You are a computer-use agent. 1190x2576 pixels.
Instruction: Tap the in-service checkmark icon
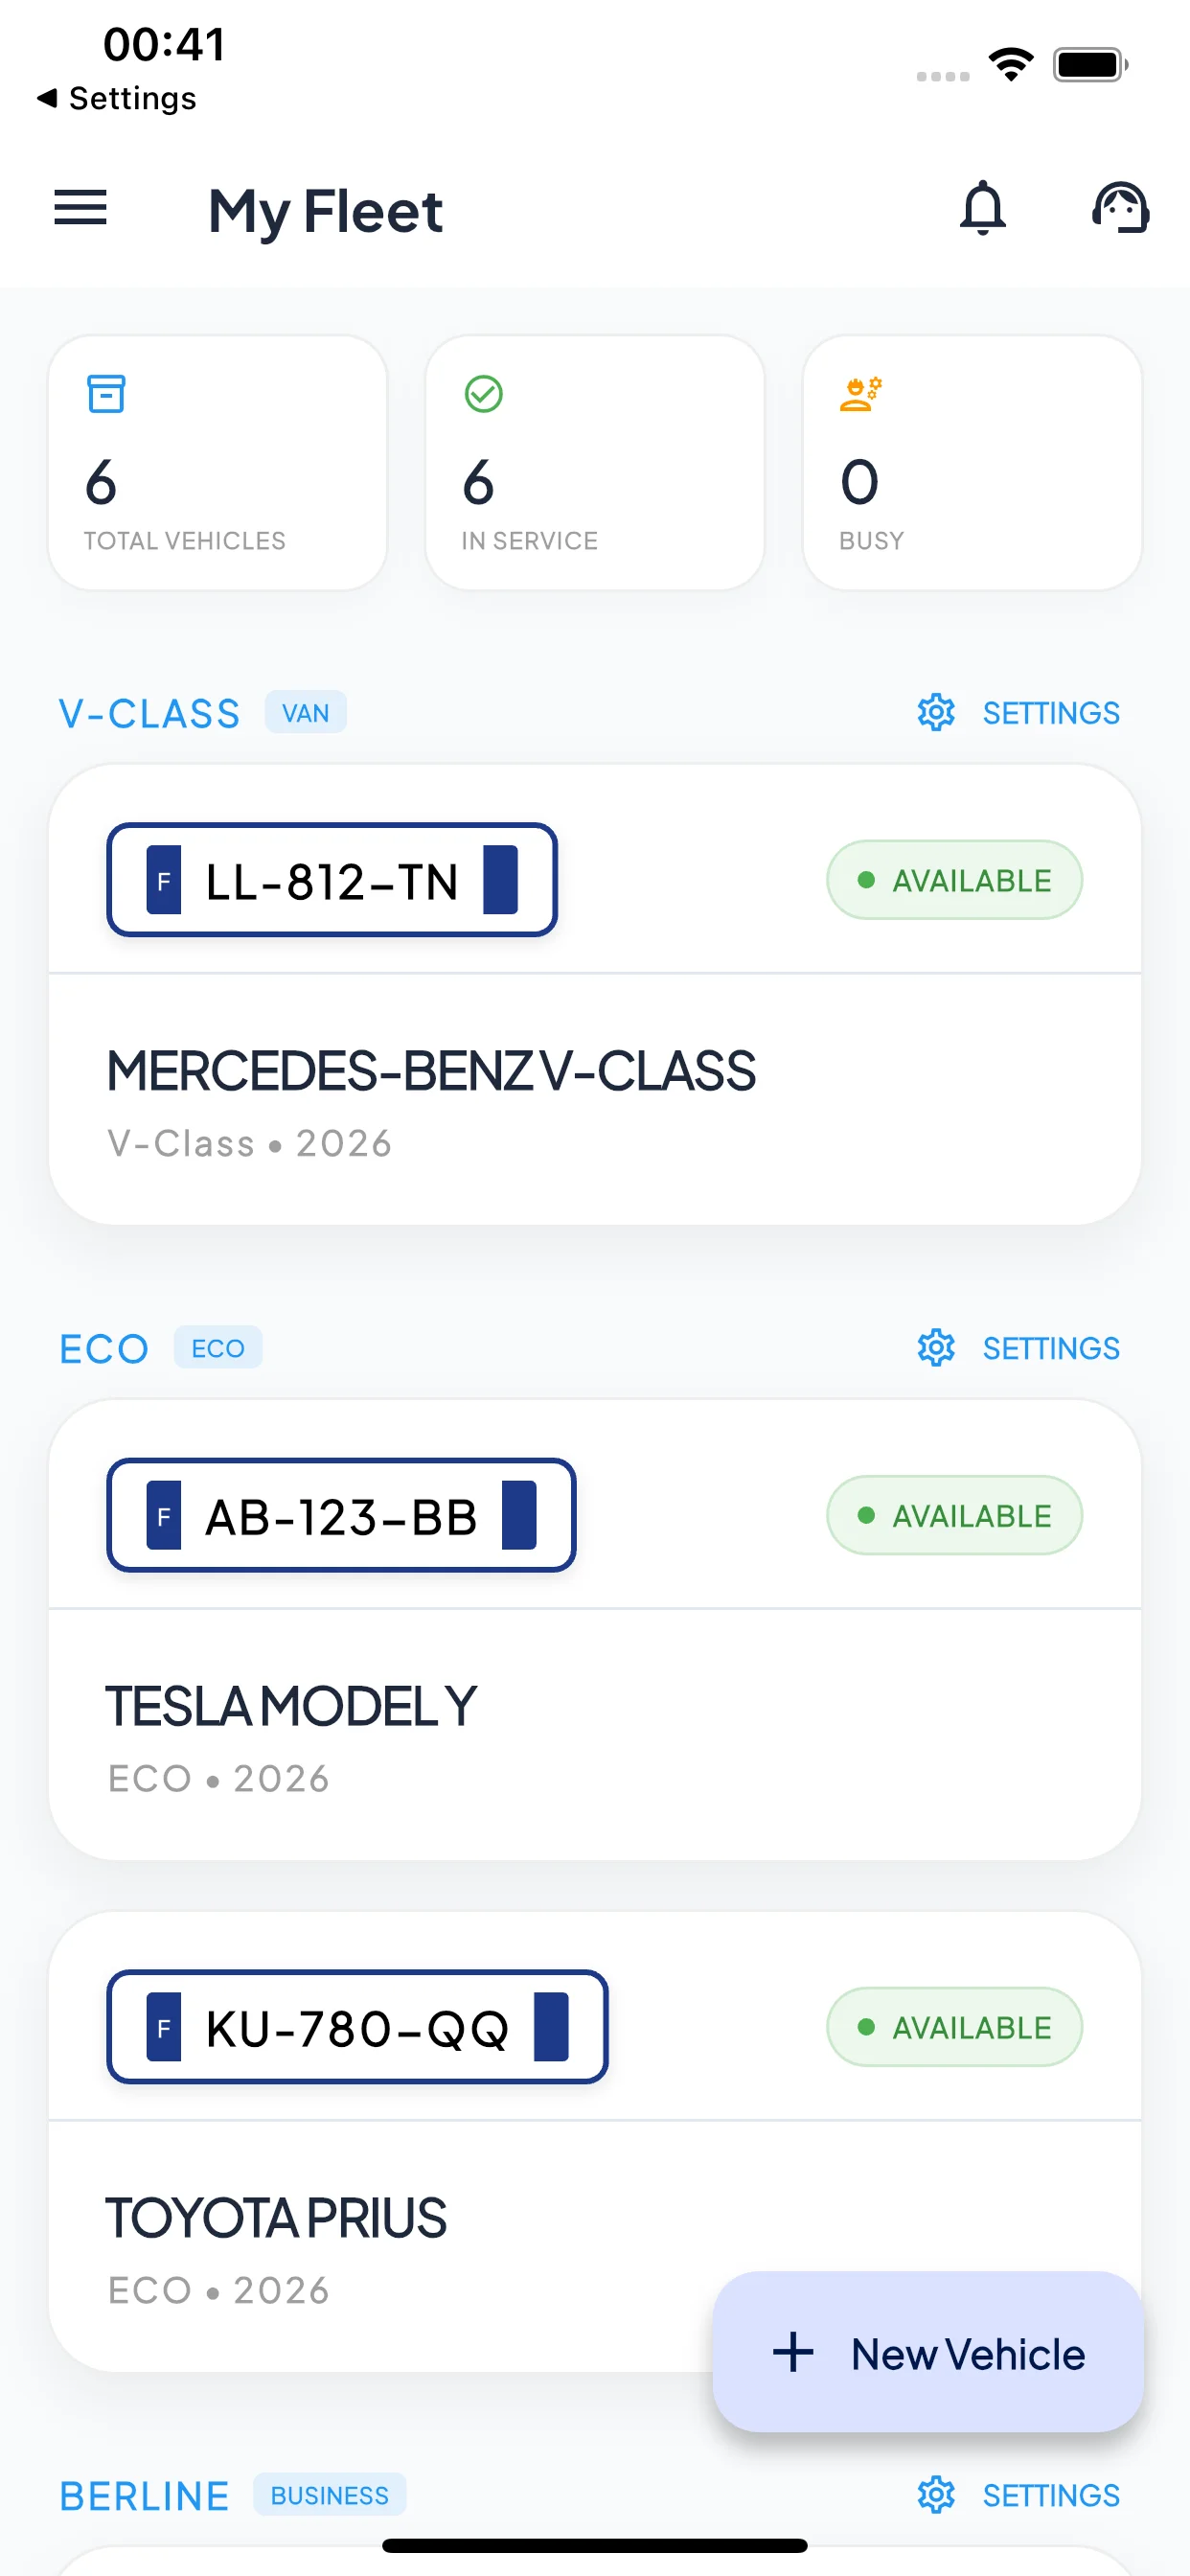pos(484,394)
